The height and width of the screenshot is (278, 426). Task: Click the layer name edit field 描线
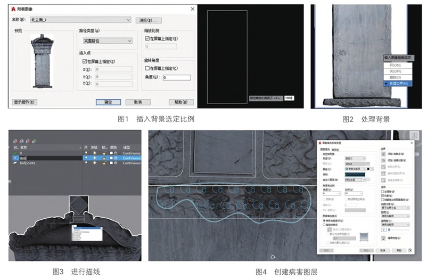(x=50, y=158)
